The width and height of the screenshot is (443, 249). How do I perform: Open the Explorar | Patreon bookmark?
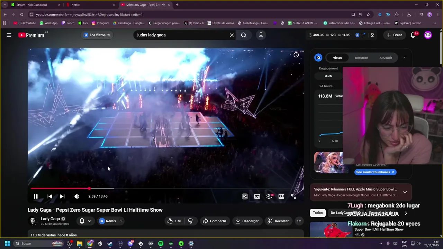(x=408, y=23)
